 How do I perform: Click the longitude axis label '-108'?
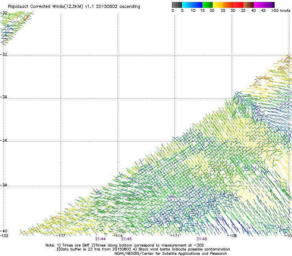[x=232, y=236]
